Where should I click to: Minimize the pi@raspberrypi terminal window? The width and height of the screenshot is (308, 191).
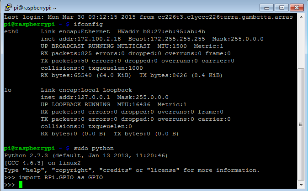coord(266,8)
